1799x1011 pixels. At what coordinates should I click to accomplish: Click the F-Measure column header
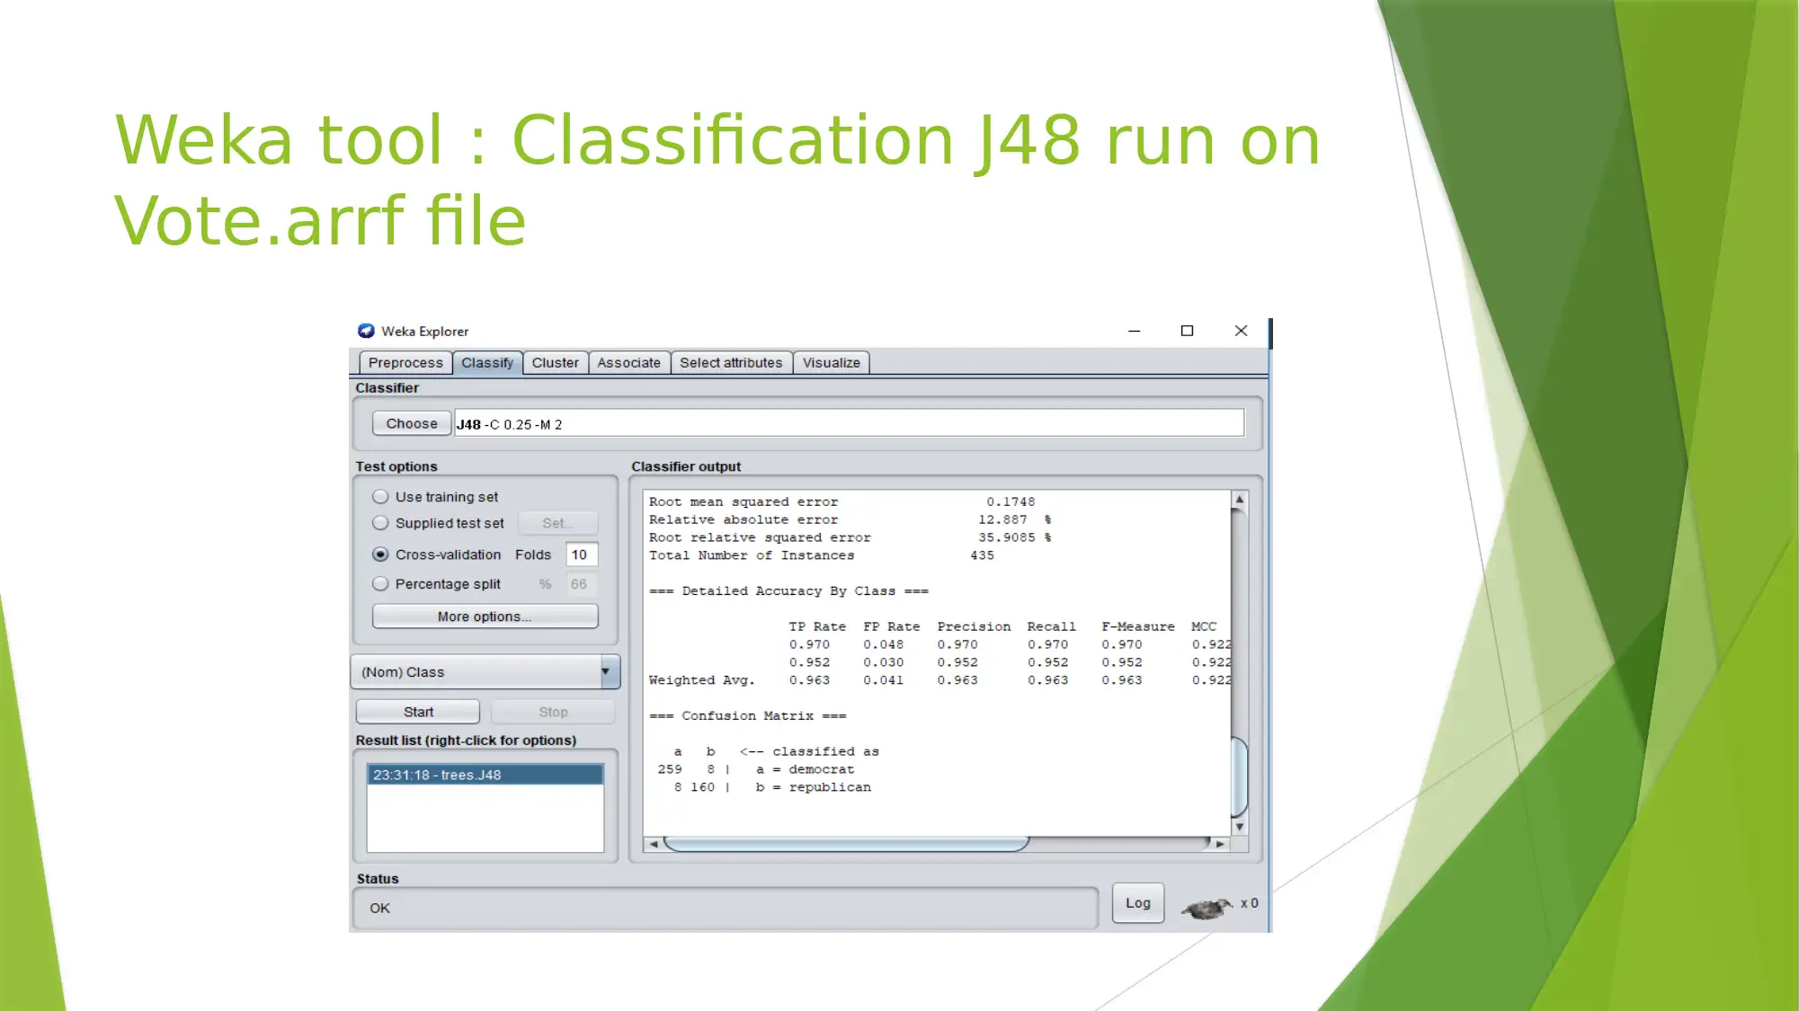click(1137, 626)
